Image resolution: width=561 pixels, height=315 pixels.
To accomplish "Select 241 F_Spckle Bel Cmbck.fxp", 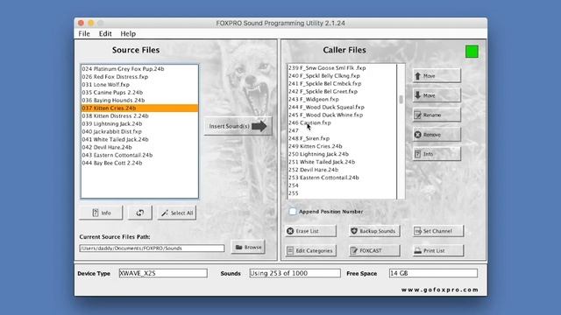I will click(x=342, y=84).
